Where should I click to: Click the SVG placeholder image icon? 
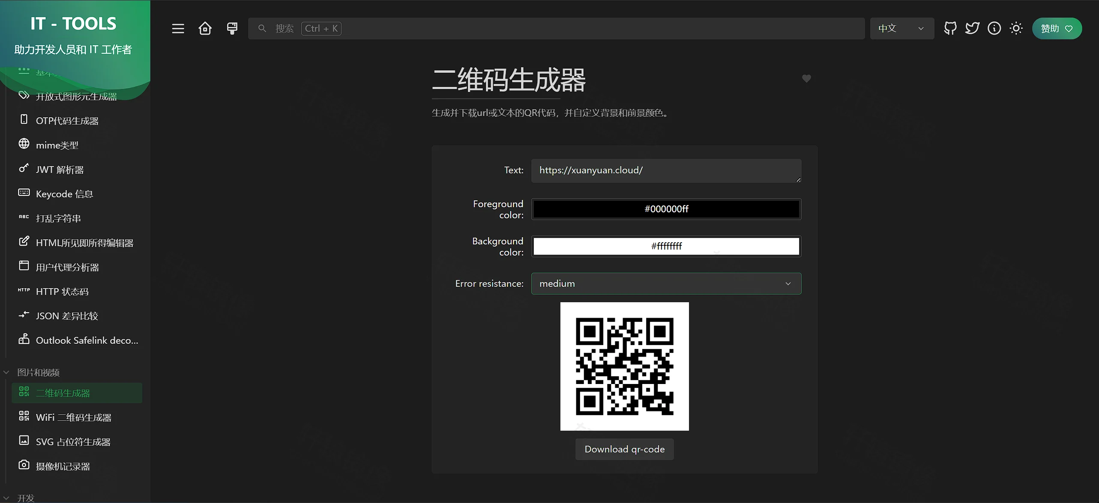coord(24,440)
